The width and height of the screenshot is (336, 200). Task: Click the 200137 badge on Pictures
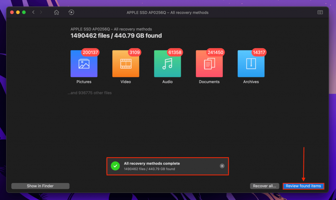(x=91, y=52)
